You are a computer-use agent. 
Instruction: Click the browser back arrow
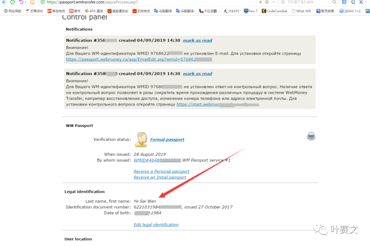coord(4,2)
